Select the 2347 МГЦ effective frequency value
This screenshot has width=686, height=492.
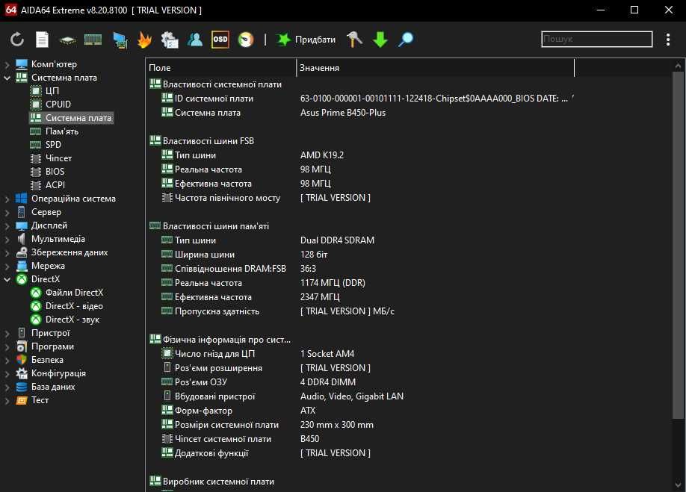point(320,297)
